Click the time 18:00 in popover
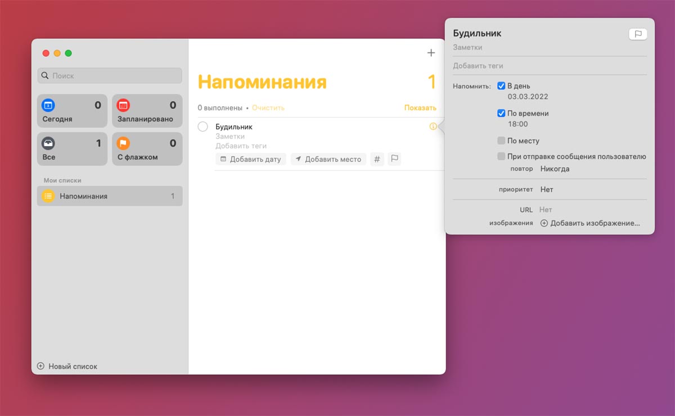This screenshot has height=416, width=675. [x=517, y=124]
